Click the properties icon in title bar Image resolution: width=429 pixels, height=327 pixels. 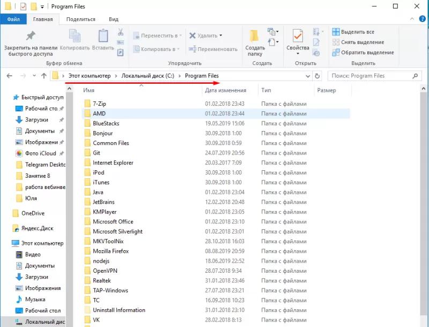pyautogui.click(x=23, y=6)
